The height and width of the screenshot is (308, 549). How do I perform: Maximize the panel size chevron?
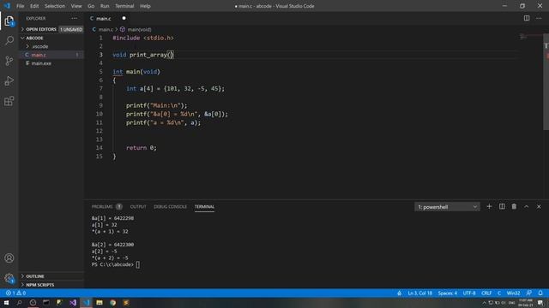526,207
